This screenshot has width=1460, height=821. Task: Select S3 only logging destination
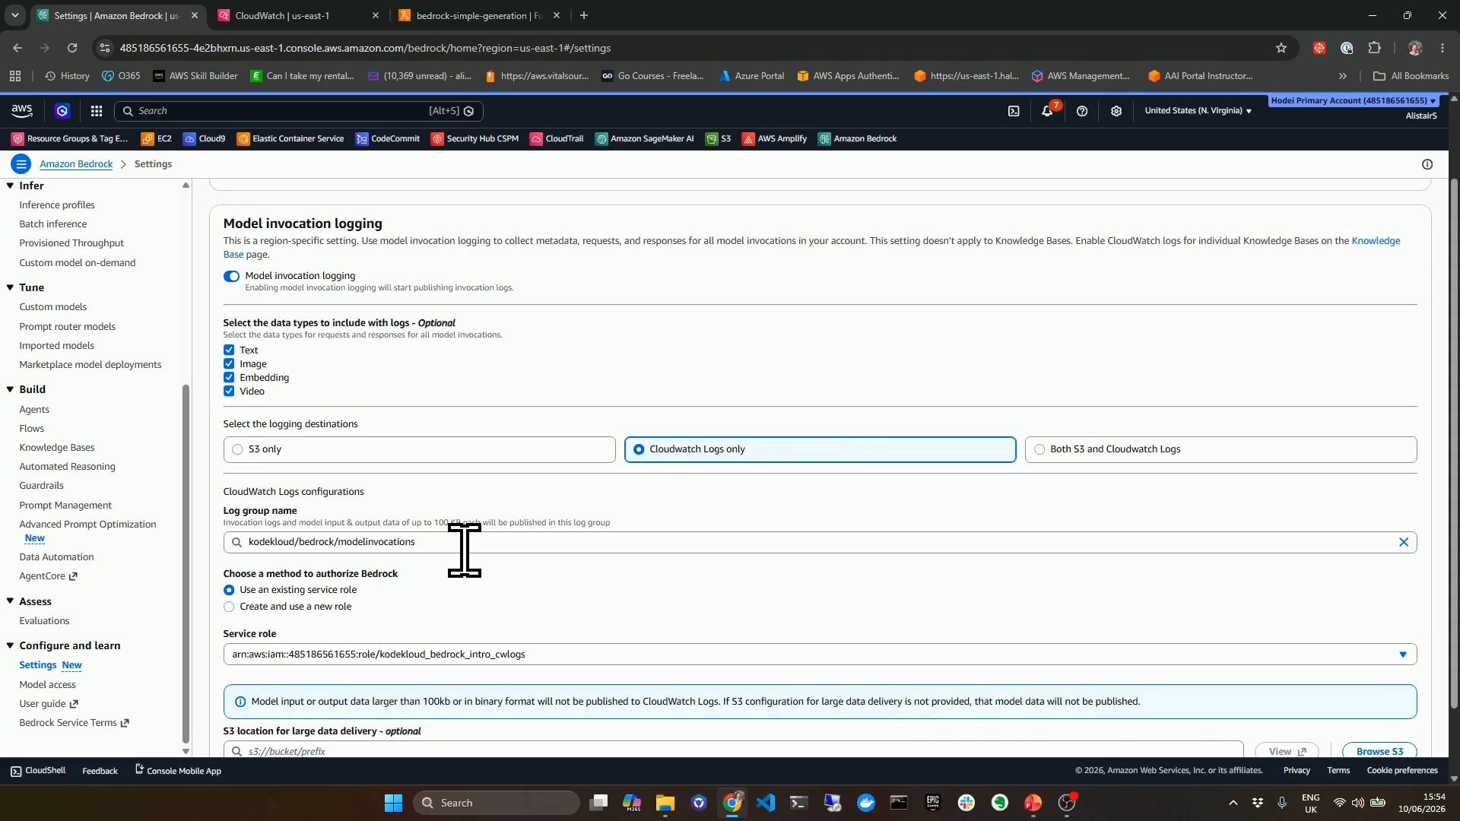419,449
